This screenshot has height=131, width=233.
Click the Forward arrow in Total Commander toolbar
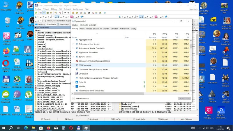[x=68, y=13]
